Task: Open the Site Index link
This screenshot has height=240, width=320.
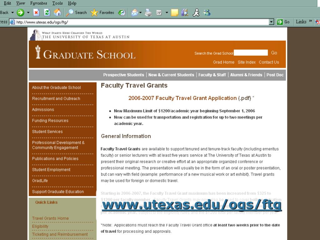Action: (x=247, y=62)
